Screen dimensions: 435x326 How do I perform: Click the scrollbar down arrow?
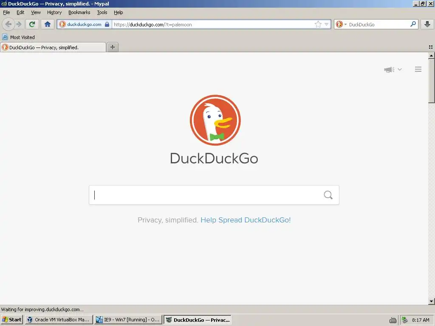coord(432,301)
